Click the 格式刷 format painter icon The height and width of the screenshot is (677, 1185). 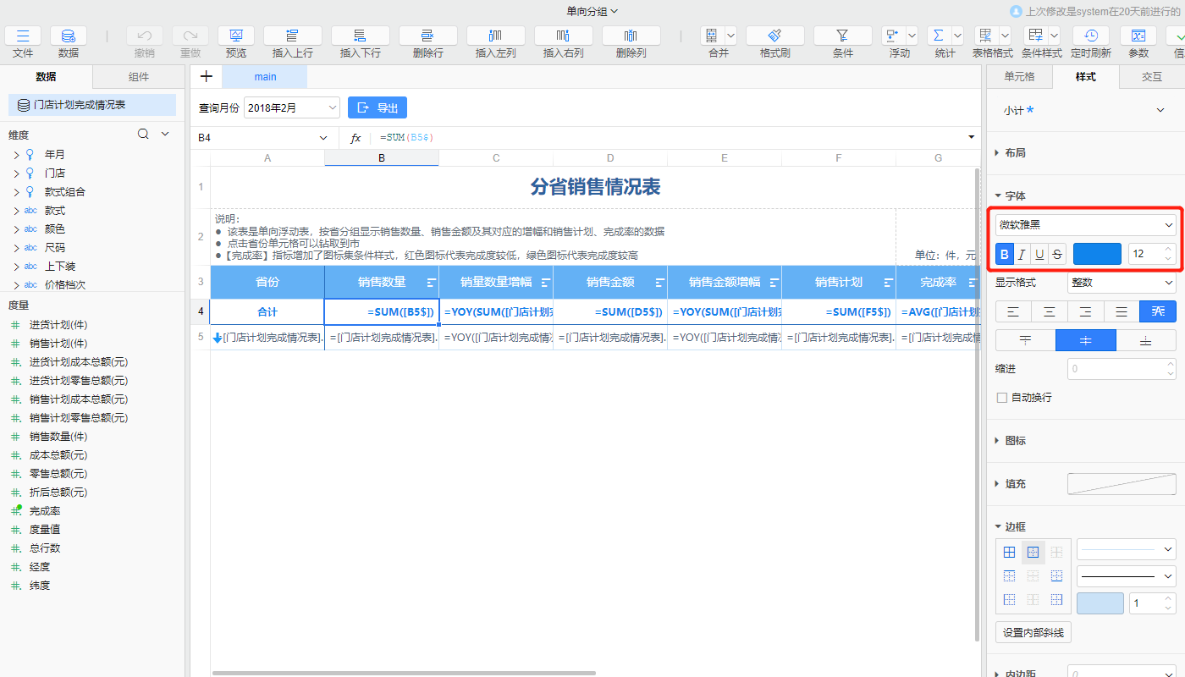tap(774, 36)
